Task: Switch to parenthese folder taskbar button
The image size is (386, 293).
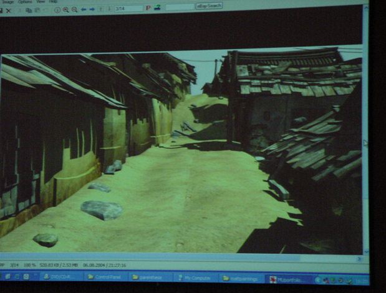Action: [x=150, y=277]
